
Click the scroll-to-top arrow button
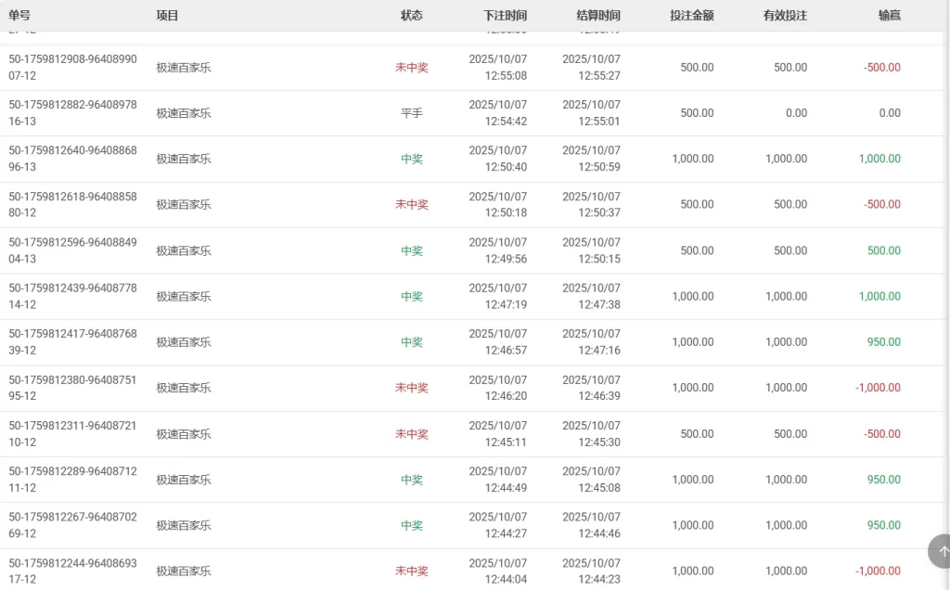(941, 552)
